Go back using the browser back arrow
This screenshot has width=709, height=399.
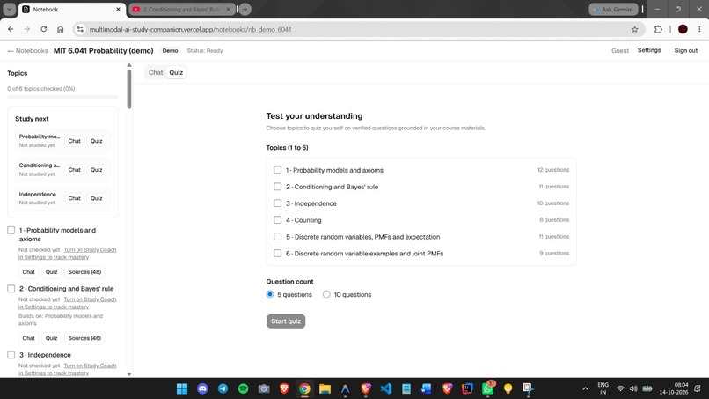11,29
